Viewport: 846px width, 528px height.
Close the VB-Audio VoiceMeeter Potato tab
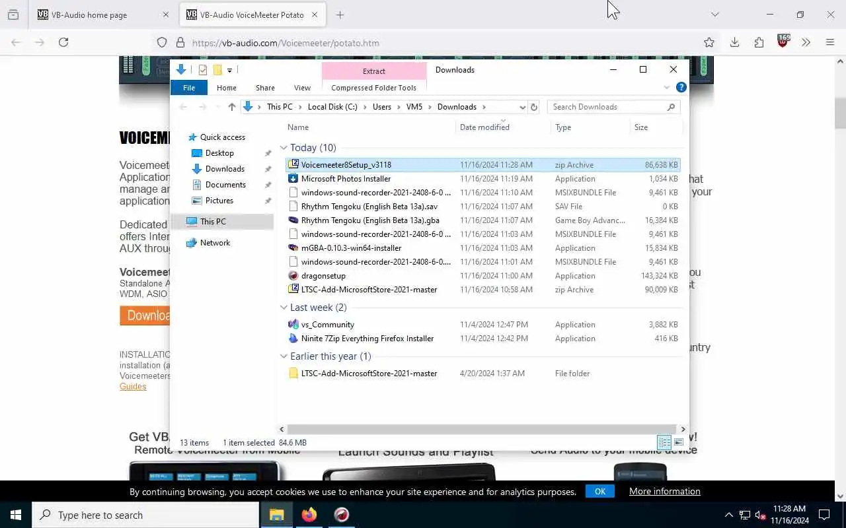coord(315,15)
